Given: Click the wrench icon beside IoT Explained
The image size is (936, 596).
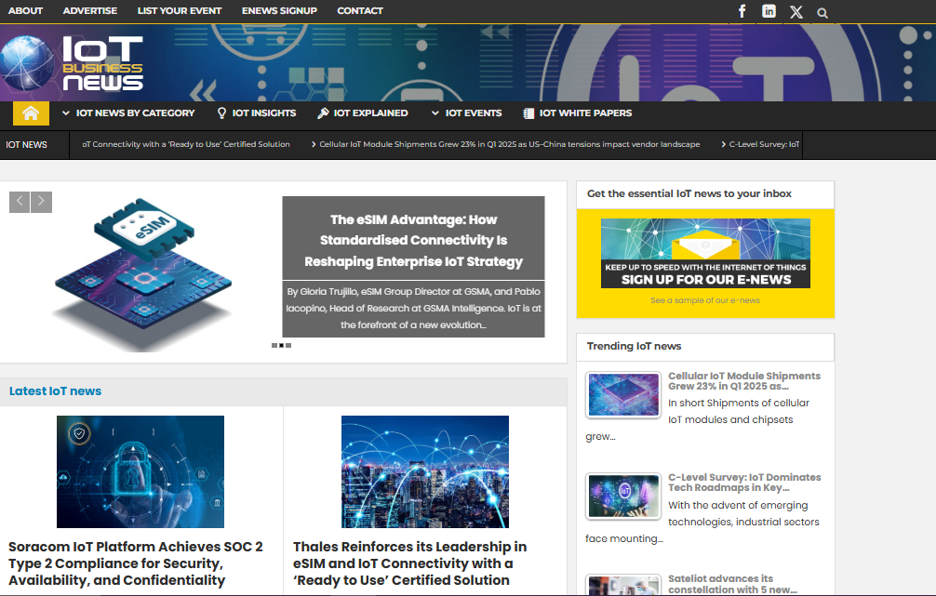Looking at the screenshot, I should coord(323,113).
